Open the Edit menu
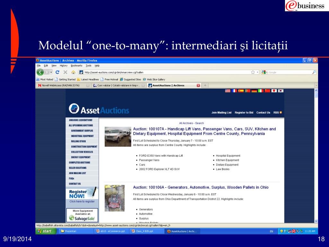 (x=46, y=66)
